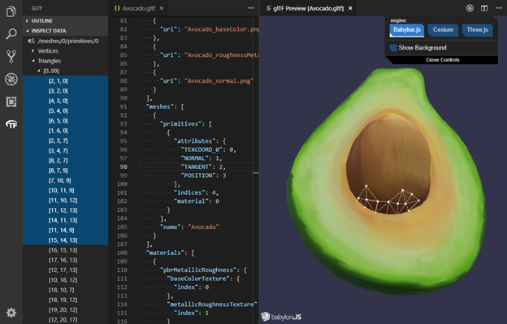Select the Cesium engine option
Screen dimensions: 507x324
[443, 30]
